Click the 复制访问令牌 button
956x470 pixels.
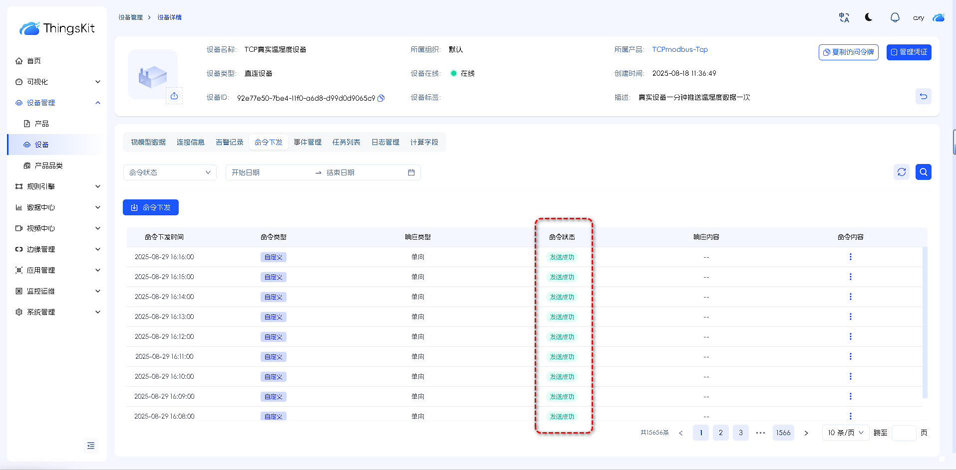click(x=848, y=52)
